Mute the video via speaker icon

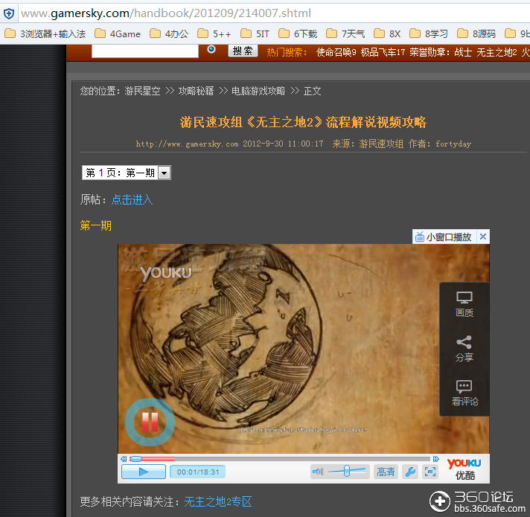[318, 472]
